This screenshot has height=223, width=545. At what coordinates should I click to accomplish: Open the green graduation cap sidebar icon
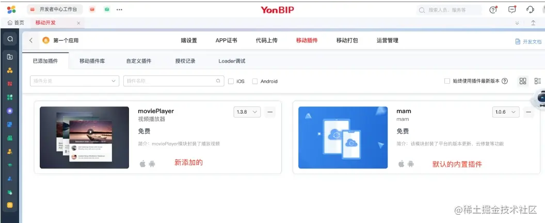pos(10,165)
